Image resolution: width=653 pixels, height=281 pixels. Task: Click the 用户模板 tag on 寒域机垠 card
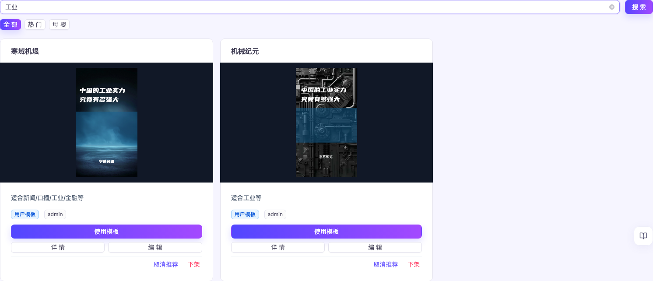pyautogui.click(x=25, y=214)
